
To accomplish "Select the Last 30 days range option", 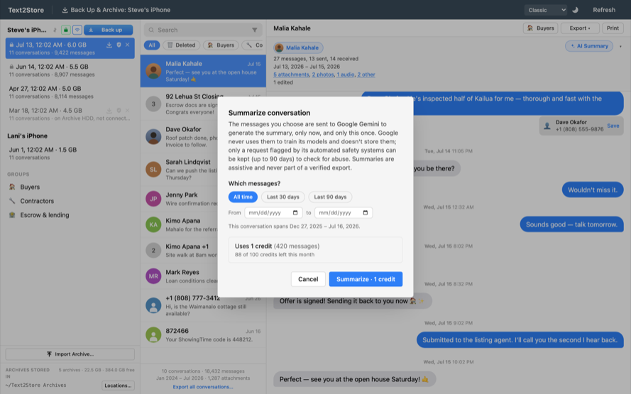I will [283, 197].
